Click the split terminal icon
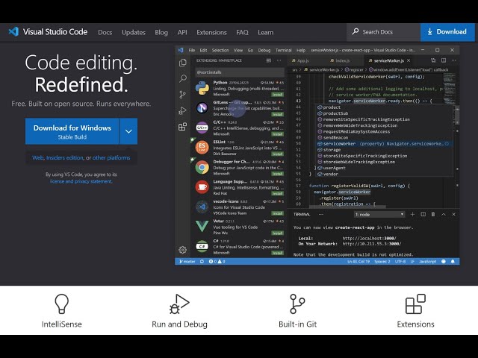Viewport: 478px width, 358px height. (423, 214)
